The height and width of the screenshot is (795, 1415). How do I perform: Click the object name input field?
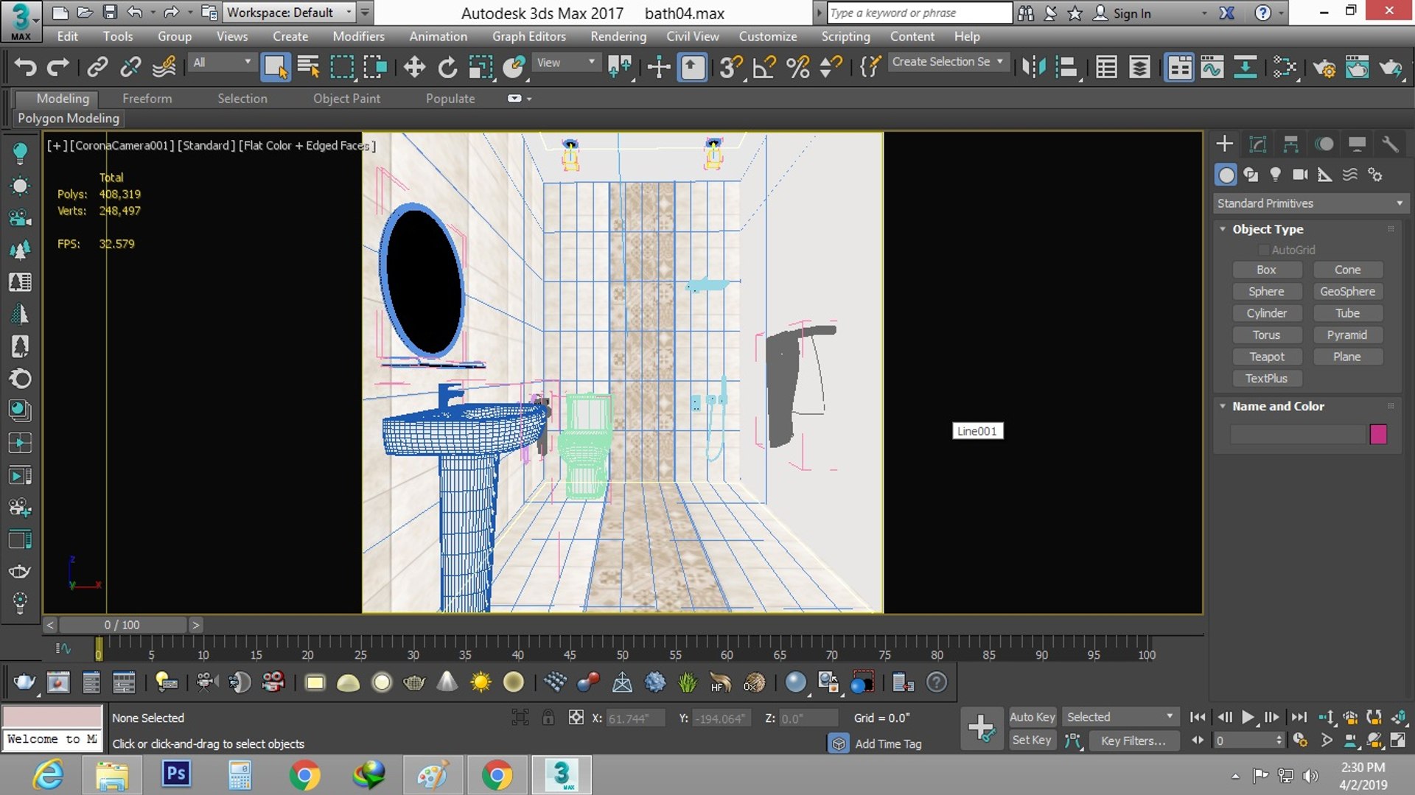(x=1297, y=435)
